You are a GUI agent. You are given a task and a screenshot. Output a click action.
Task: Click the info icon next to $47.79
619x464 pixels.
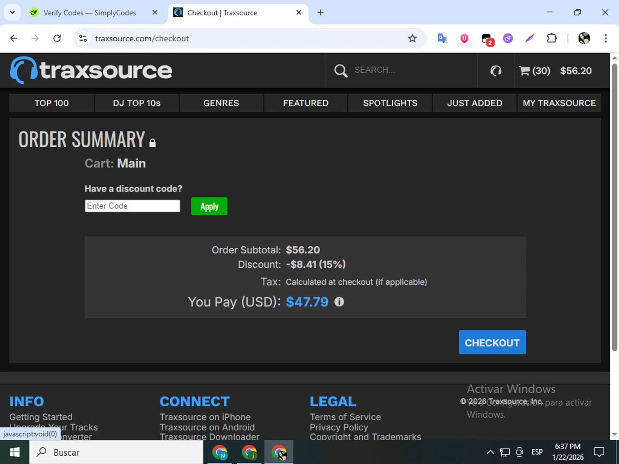(339, 302)
